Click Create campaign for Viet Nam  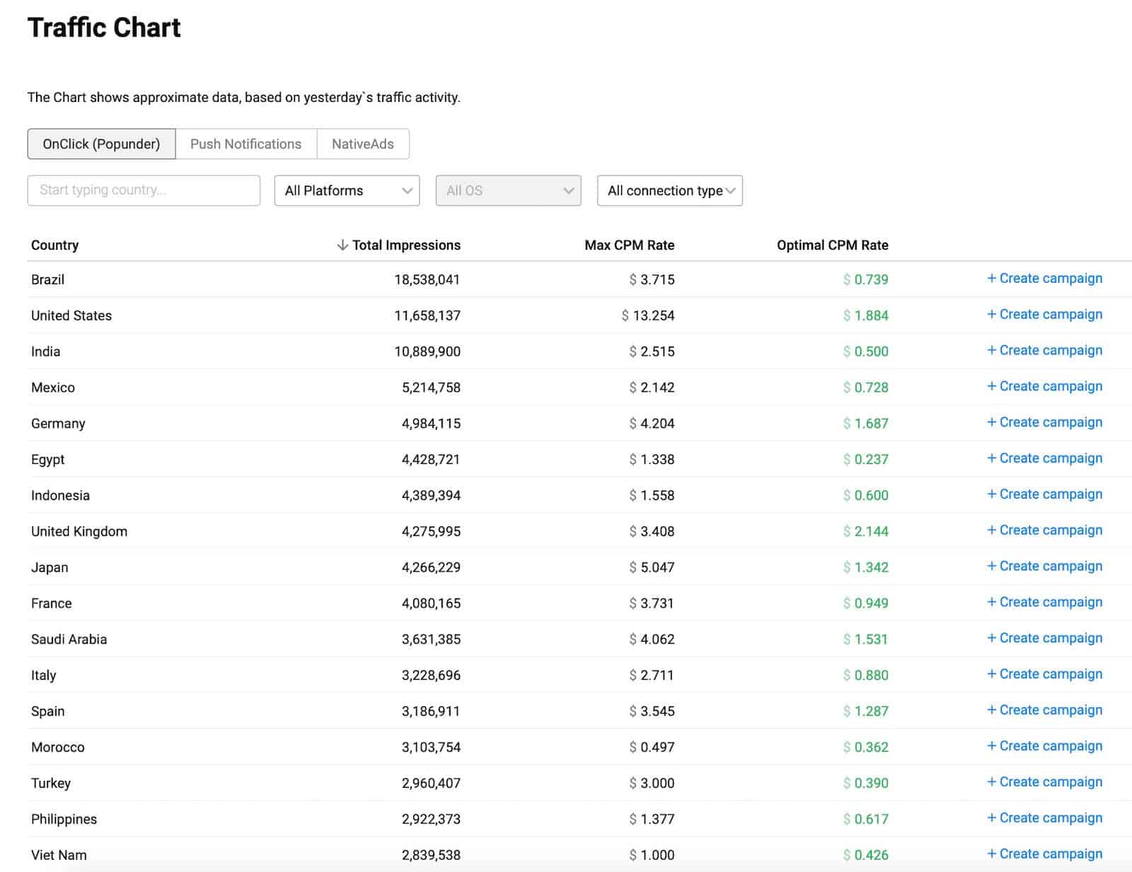point(1044,854)
